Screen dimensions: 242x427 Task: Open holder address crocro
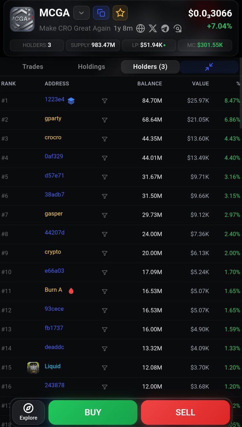coord(53,137)
